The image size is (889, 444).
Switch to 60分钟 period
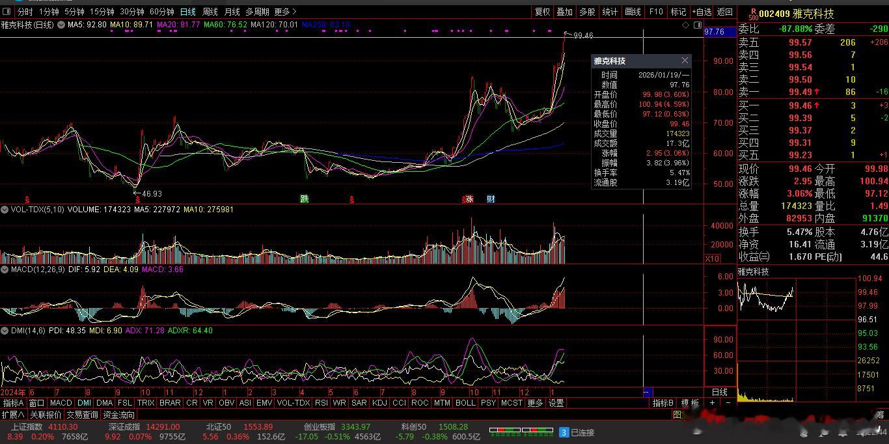click(162, 12)
